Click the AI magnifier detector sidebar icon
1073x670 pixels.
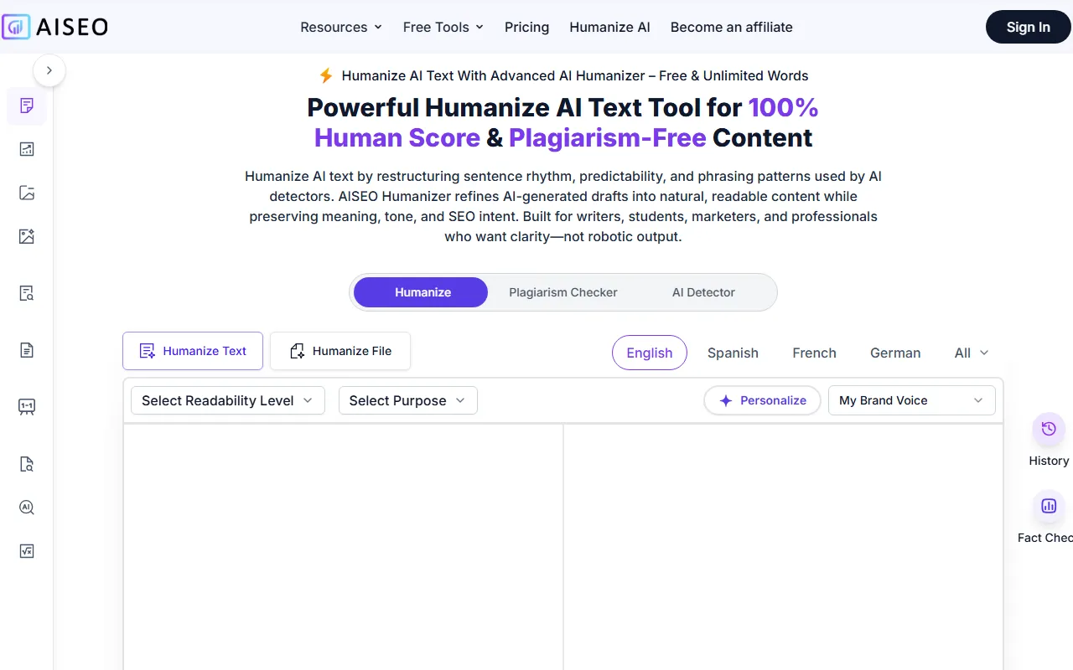27,508
